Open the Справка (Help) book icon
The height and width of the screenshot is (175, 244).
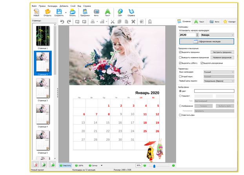pyautogui.click(x=131, y=12)
